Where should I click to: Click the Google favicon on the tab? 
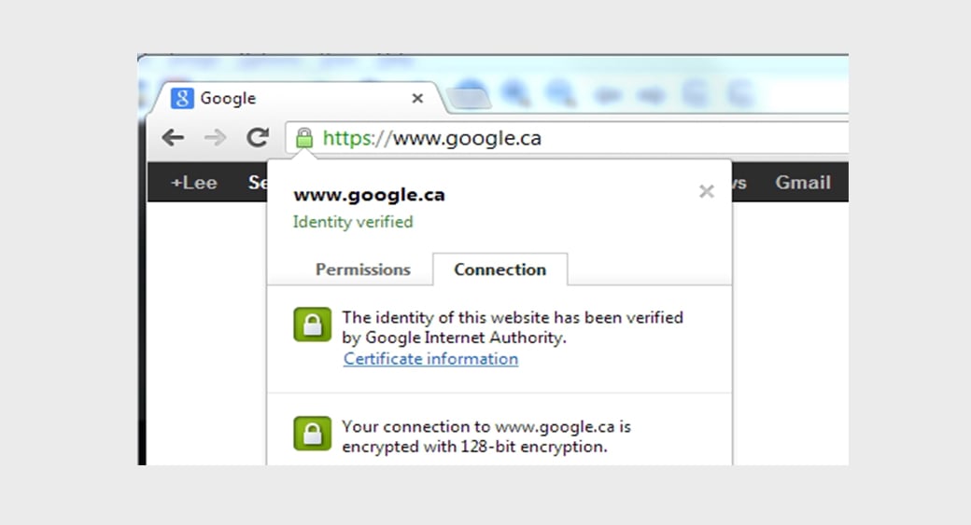click(x=182, y=99)
